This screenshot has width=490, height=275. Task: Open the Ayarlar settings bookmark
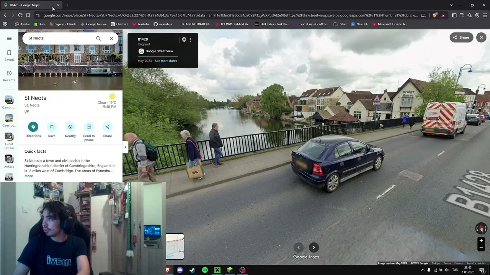[22, 24]
